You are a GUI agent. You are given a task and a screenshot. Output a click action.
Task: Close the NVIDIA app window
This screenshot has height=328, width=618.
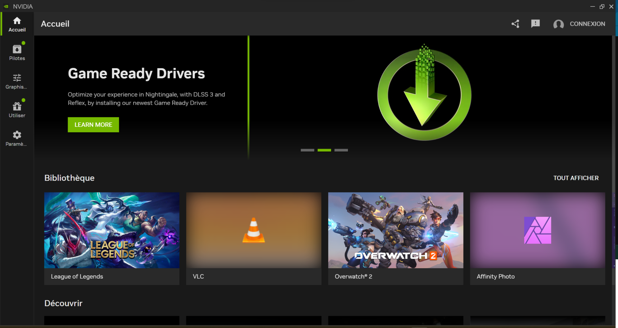click(x=611, y=6)
